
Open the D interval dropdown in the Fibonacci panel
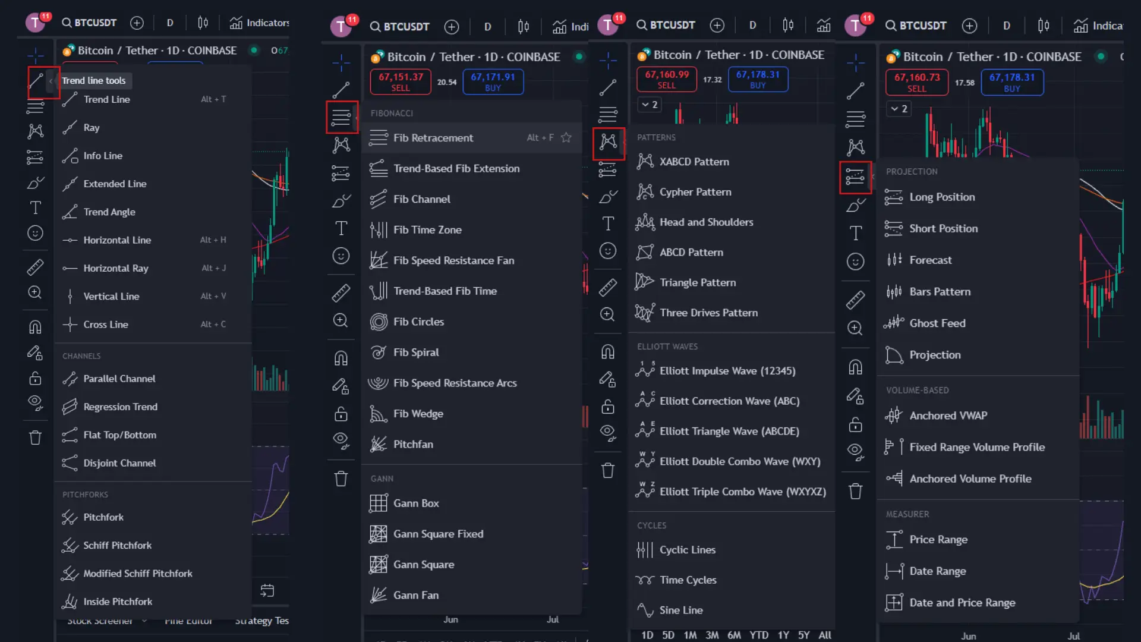(x=488, y=27)
